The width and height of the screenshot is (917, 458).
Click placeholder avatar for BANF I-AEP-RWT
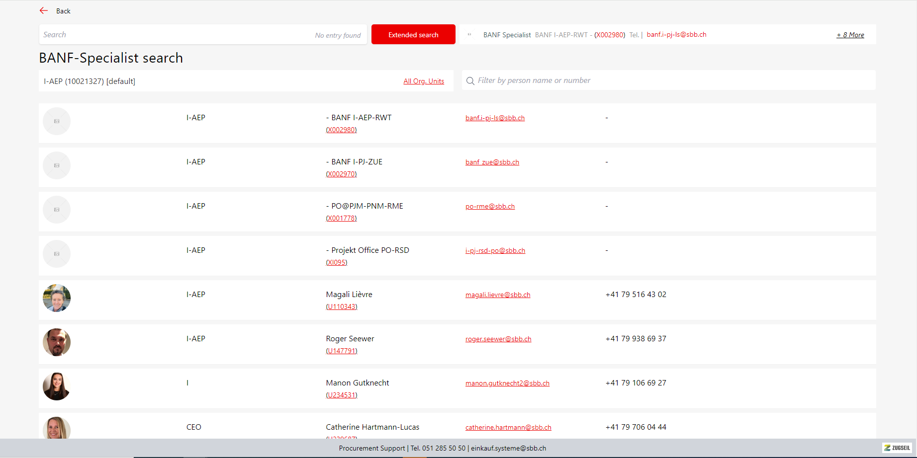point(57,121)
